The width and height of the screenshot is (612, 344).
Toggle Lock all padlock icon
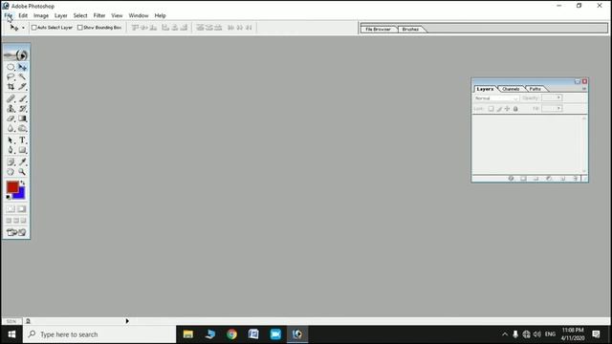[x=515, y=109]
